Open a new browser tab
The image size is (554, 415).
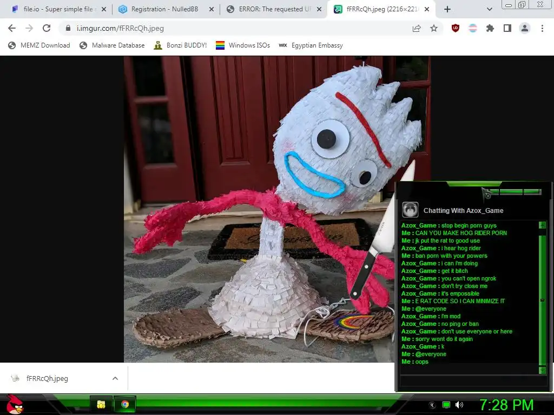click(x=447, y=9)
